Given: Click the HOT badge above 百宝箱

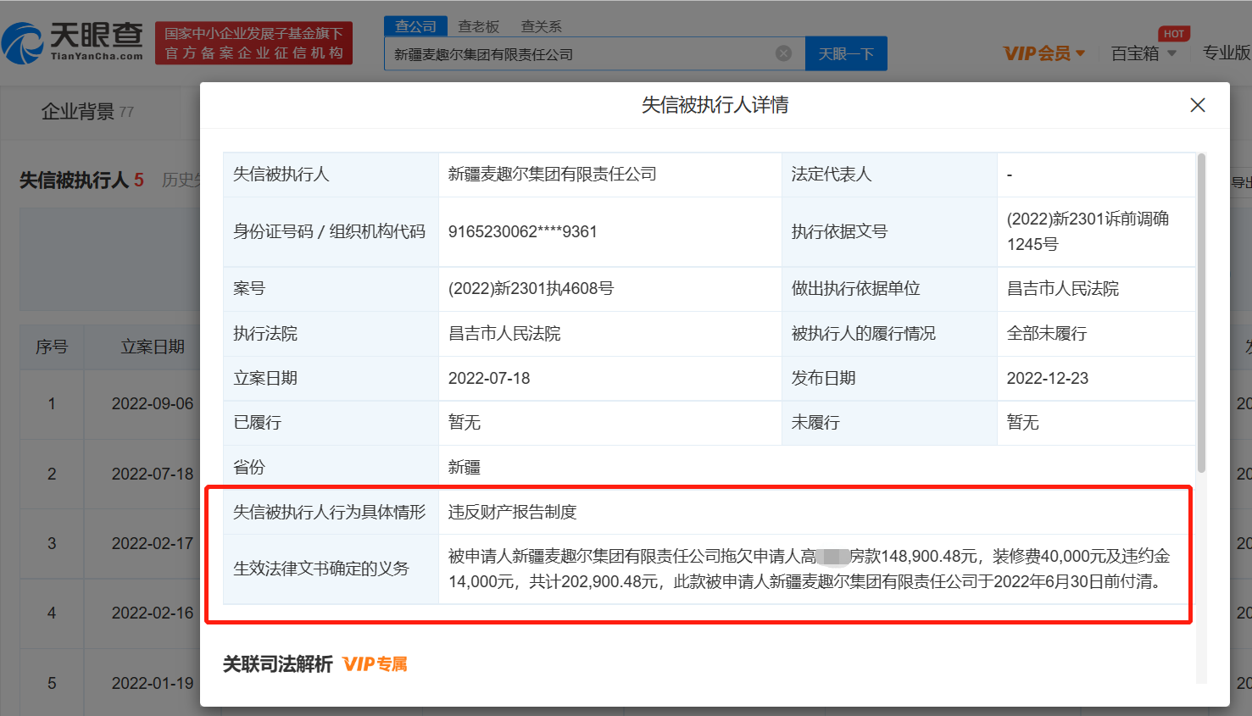Looking at the screenshot, I should coord(1174,34).
